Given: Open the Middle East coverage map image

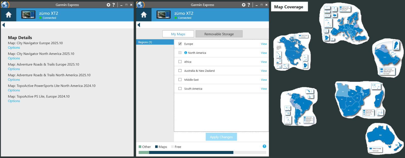Looking at the screenshot, I should (388, 58).
